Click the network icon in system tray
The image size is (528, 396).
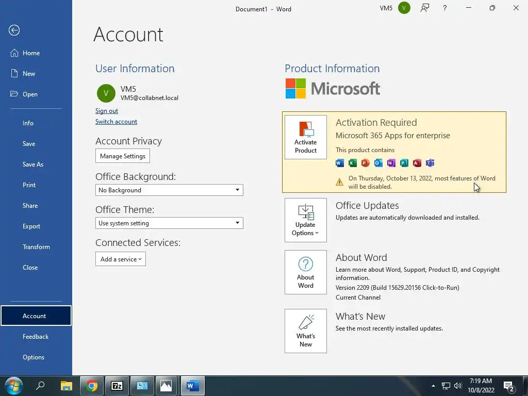[x=446, y=386]
